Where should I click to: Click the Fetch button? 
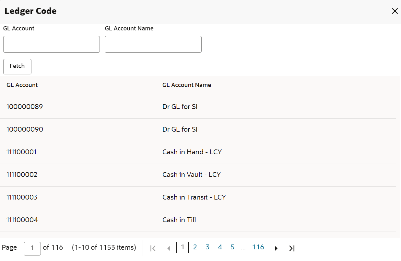17,66
